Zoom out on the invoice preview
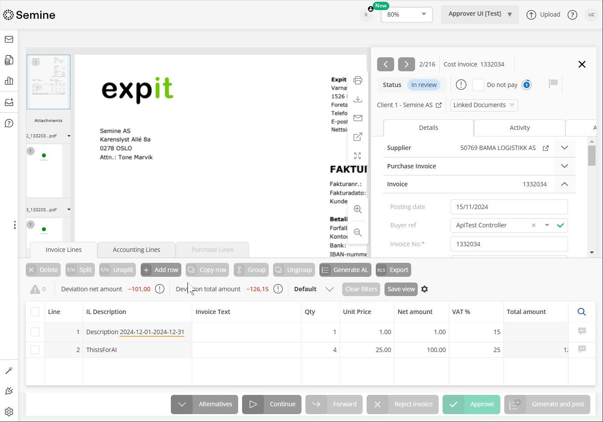603x422 pixels. coord(357,233)
